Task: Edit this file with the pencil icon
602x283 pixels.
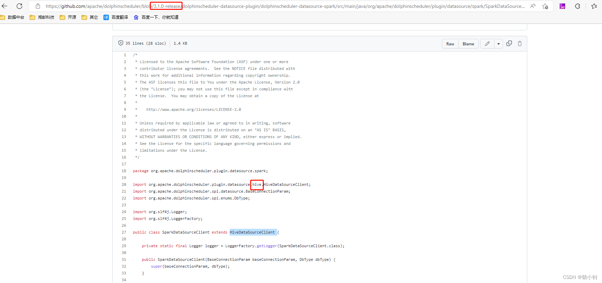Action: point(487,44)
